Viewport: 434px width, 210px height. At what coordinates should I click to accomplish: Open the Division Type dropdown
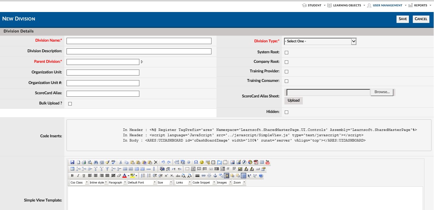click(x=320, y=41)
